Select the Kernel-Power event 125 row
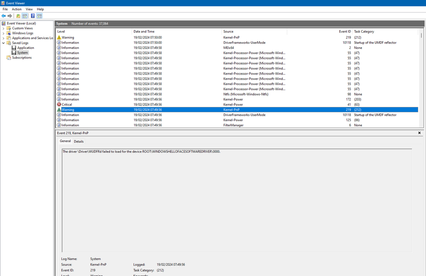 pyautogui.click(x=237, y=120)
